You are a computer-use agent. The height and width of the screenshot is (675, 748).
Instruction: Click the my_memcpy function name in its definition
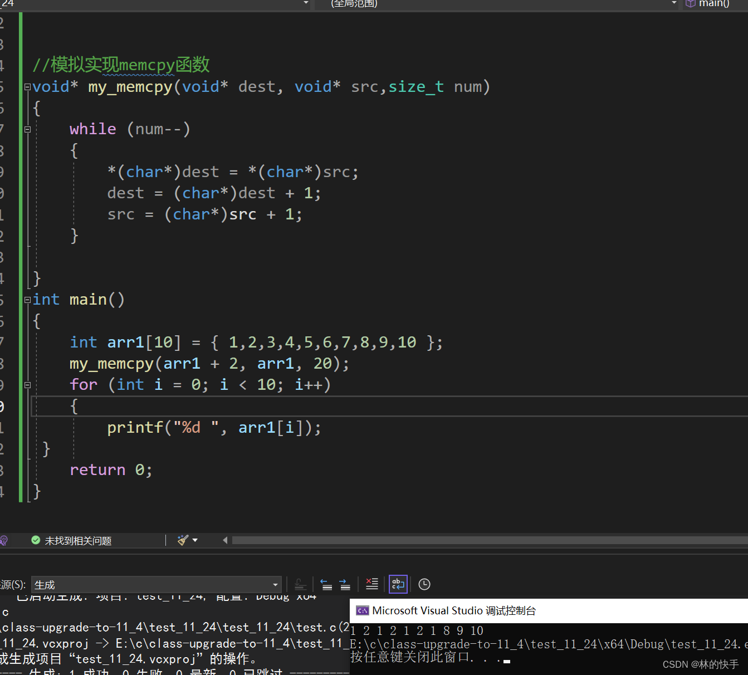pyautogui.click(x=130, y=87)
